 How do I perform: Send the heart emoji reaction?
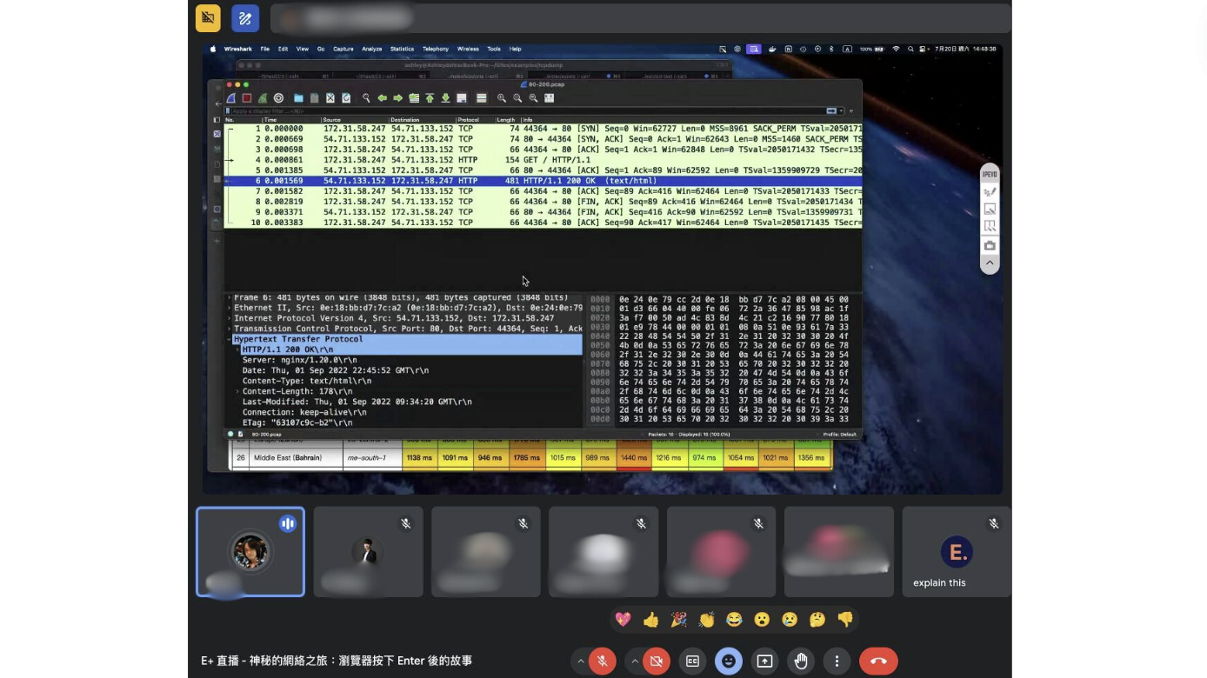623,620
